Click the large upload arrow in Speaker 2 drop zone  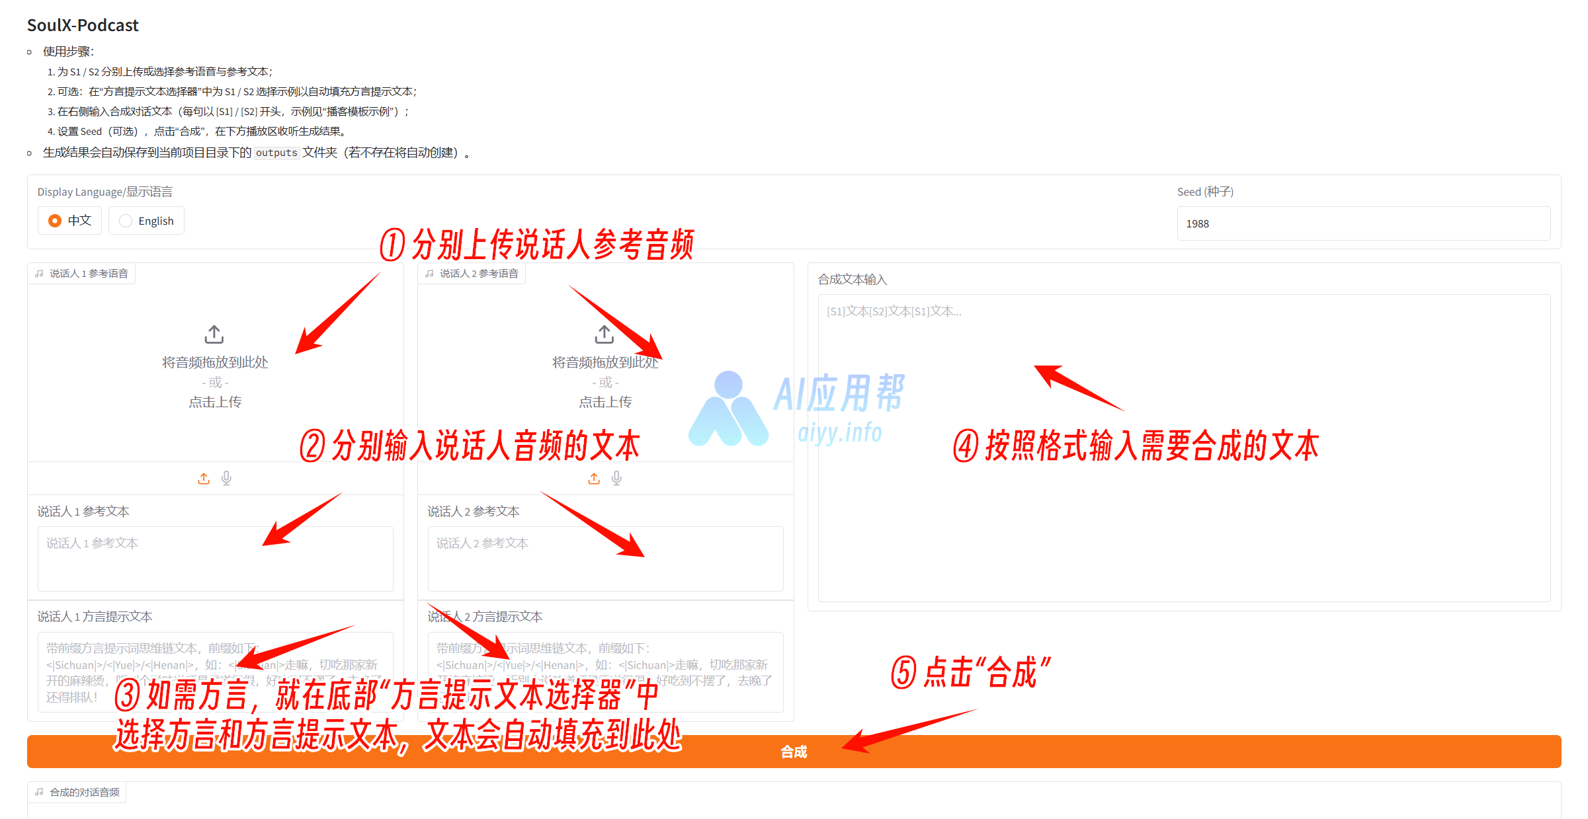604,334
